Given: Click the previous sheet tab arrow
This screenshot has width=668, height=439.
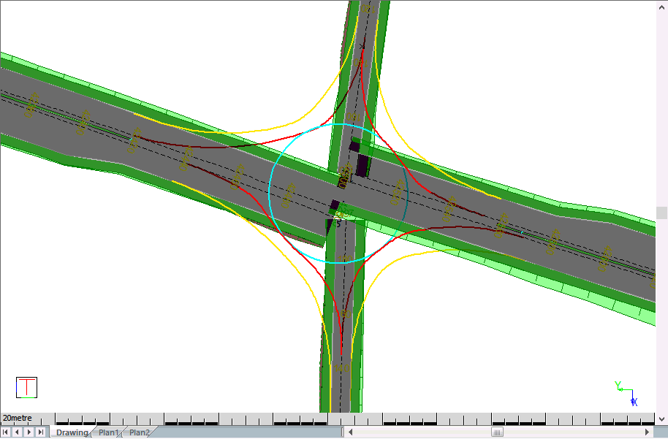Looking at the screenshot, I should (17, 432).
